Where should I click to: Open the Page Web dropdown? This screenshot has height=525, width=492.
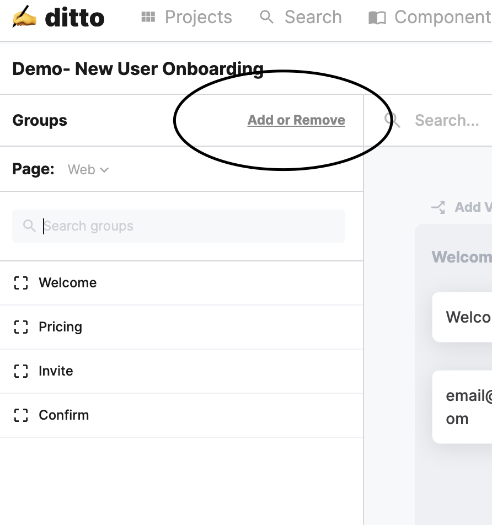pyautogui.click(x=88, y=169)
